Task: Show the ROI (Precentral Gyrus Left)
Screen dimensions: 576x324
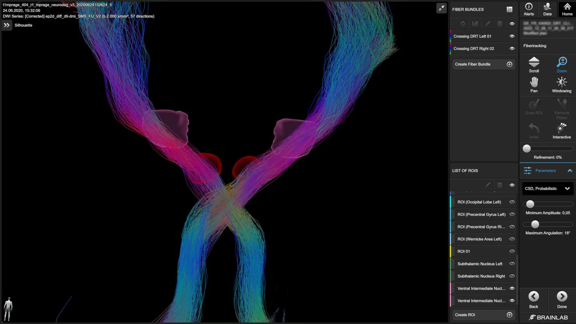Action: tap(512, 215)
